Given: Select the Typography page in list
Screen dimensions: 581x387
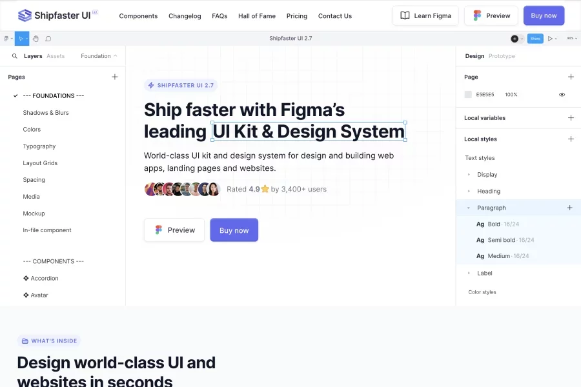Looking at the screenshot, I should point(39,146).
